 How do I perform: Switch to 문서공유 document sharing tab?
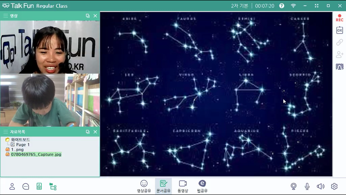pos(163,186)
